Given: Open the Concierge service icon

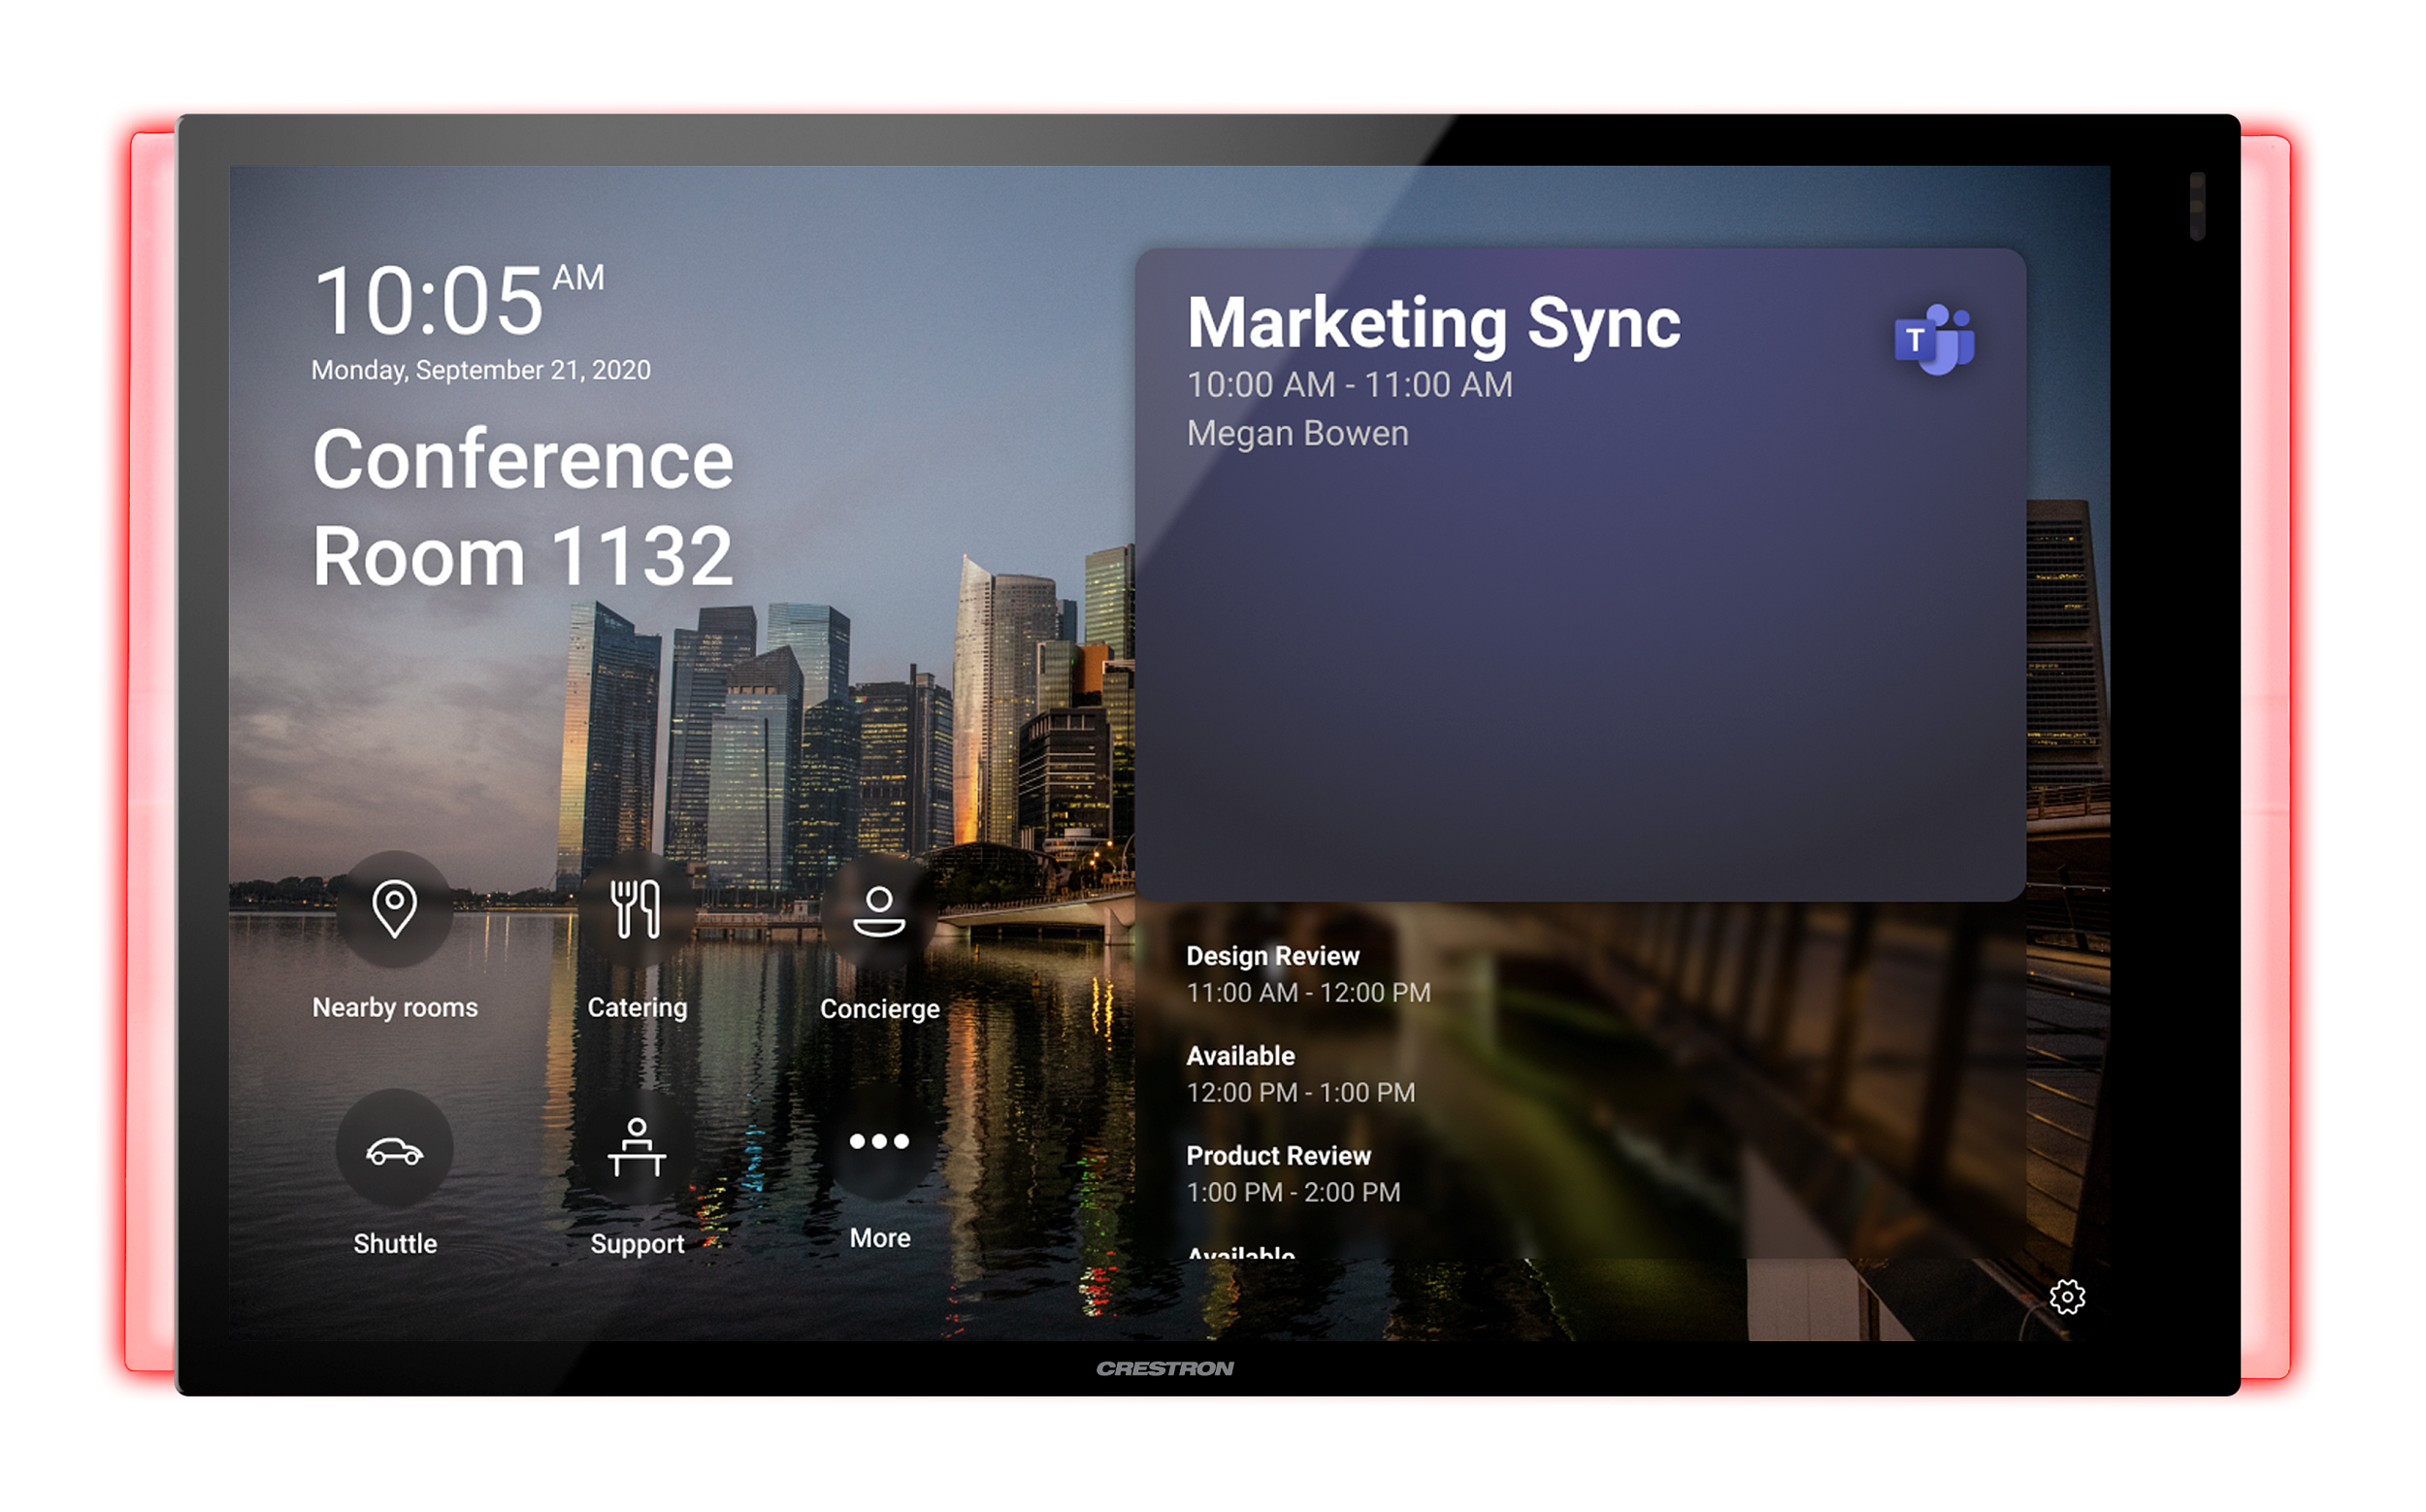Looking at the screenshot, I should click(879, 910).
